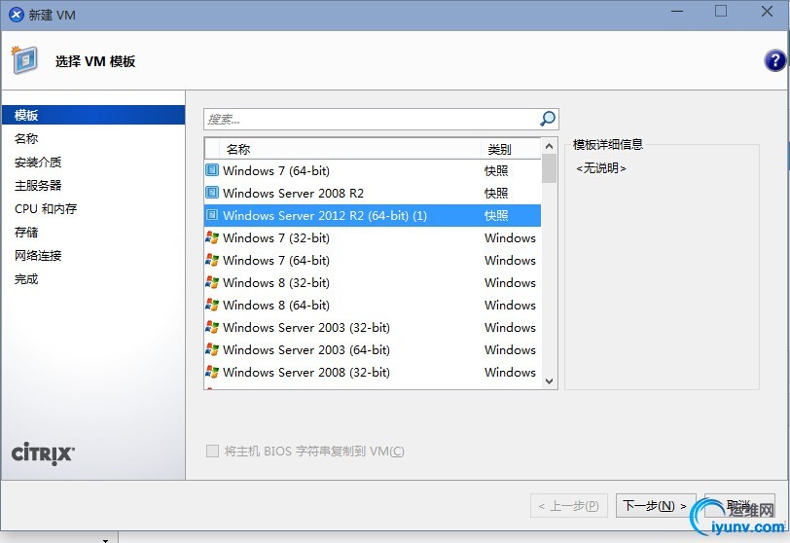This screenshot has height=543, width=790.
Task: Select snapshot template Windows 7 (64-bit) by its name
Action: click(276, 170)
